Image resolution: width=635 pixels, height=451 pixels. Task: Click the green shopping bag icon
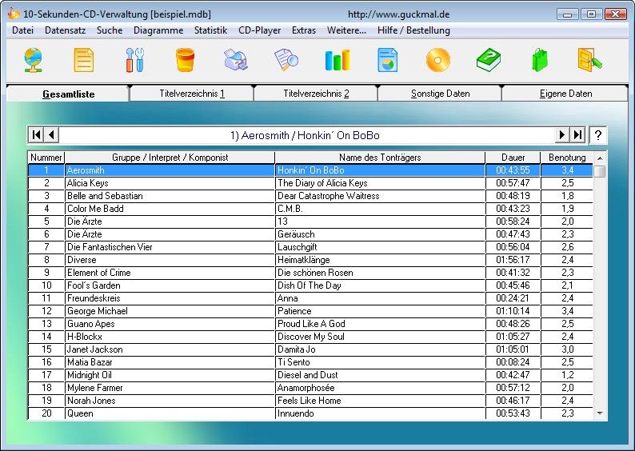[539, 60]
